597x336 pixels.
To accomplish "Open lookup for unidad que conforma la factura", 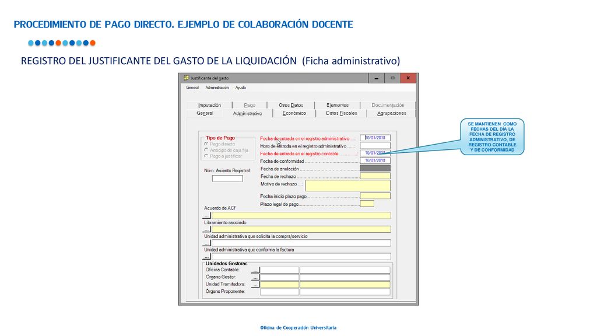I will [207, 257].
